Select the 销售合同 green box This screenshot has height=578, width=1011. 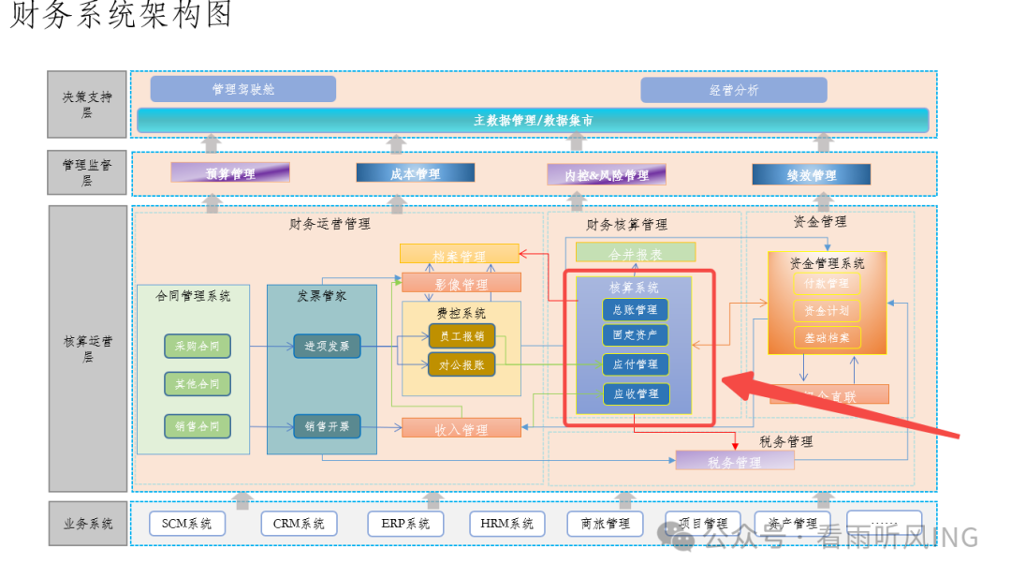point(197,426)
